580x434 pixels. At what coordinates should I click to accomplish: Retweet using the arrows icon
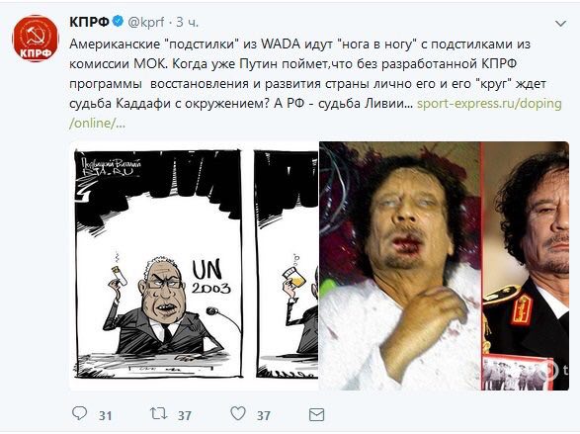pos(159,413)
